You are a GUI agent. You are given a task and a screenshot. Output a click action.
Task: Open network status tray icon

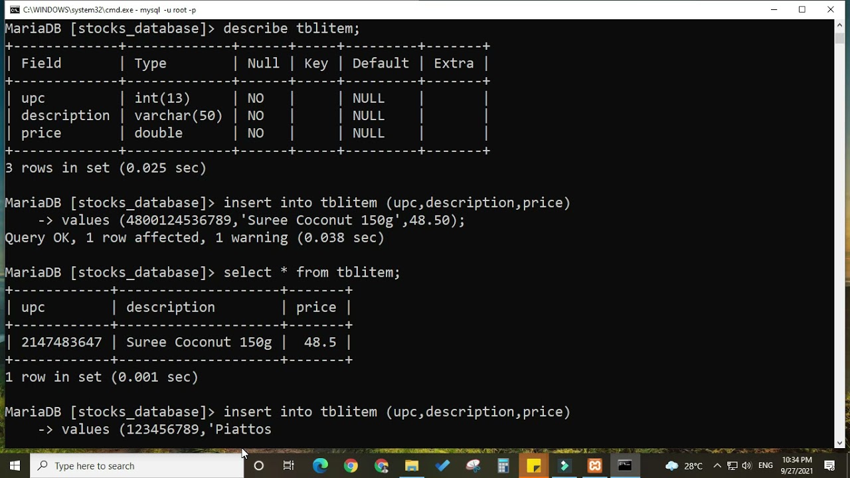pyautogui.click(x=732, y=465)
